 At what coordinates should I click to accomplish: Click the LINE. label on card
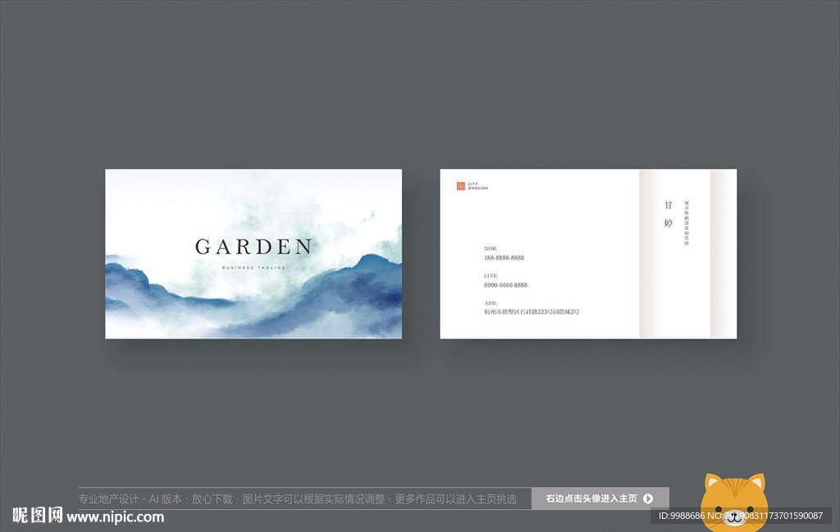coord(491,275)
